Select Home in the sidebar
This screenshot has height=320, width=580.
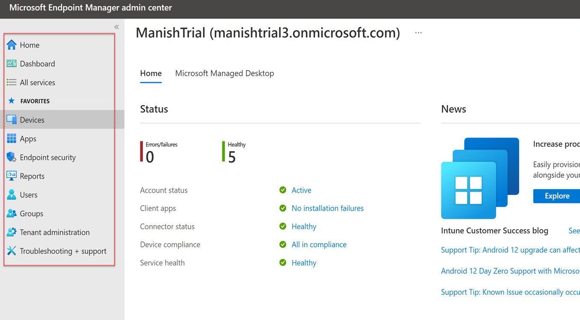30,44
